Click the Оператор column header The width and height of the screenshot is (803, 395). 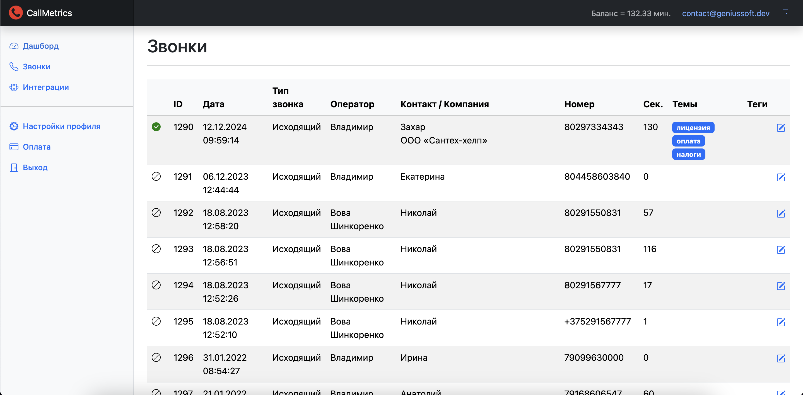pos(352,104)
